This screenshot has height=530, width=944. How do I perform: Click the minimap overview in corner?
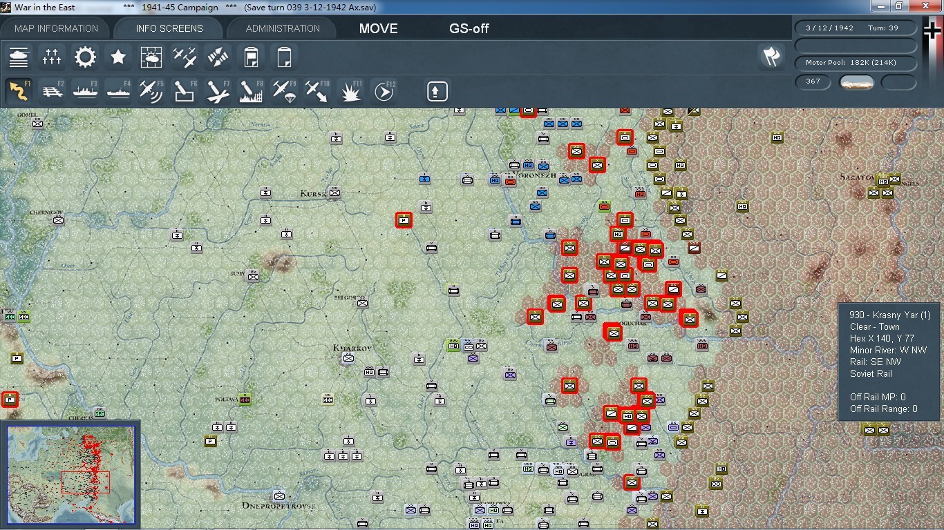pyautogui.click(x=70, y=475)
